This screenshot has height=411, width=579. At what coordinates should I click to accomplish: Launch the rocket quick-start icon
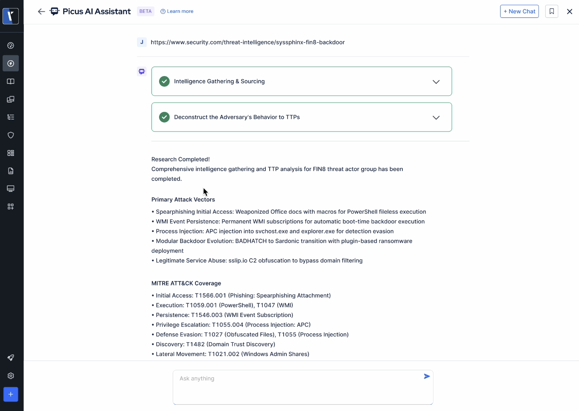11,358
